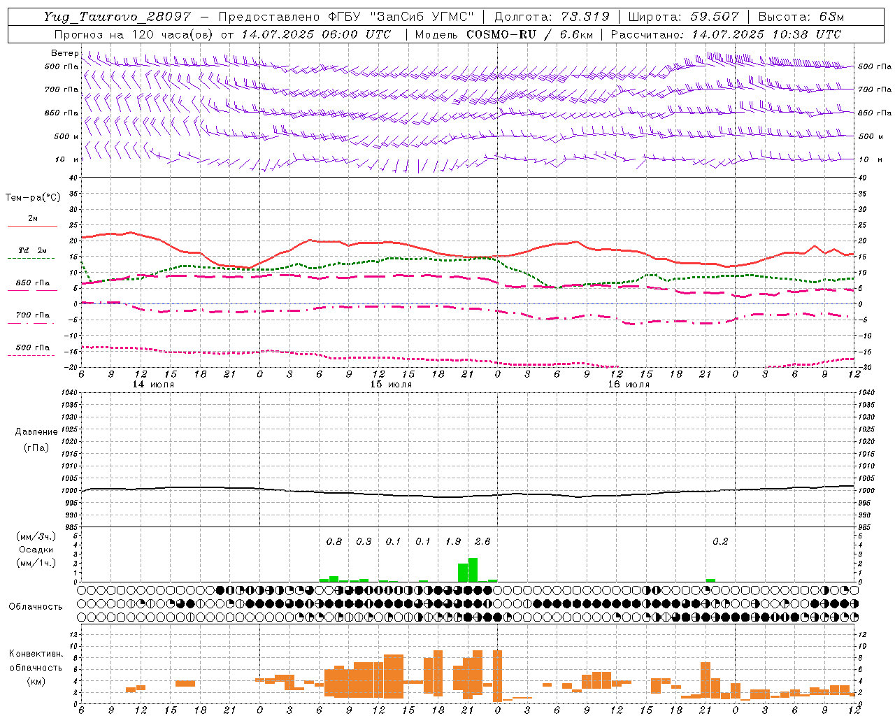Click the 3-hour precipitation value 1.9

[x=453, y=541]
